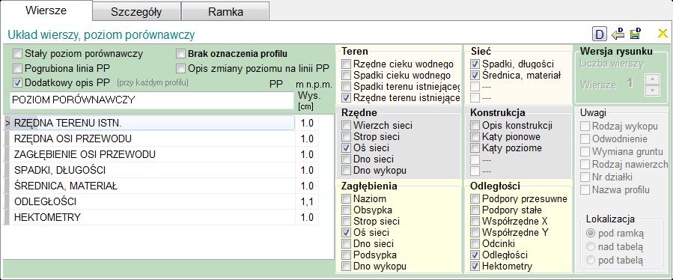Check Spadki terenu istniejącego
673x280 pixels.
pyautogui.click(x=346, y=87)
